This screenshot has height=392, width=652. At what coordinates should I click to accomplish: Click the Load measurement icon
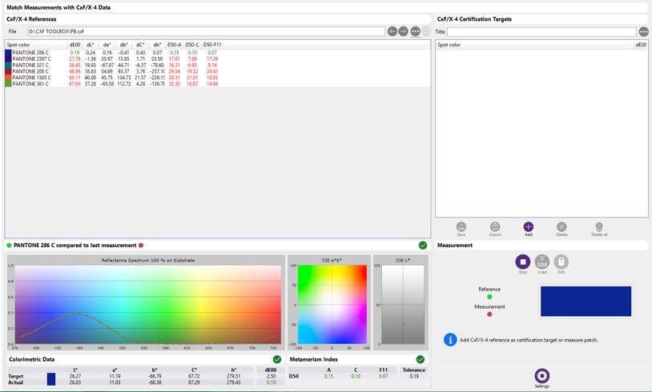542,262
